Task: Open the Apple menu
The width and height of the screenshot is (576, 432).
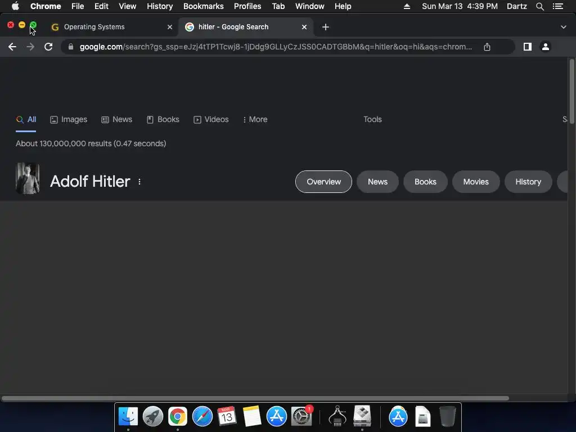Action: tap(15, 6)
